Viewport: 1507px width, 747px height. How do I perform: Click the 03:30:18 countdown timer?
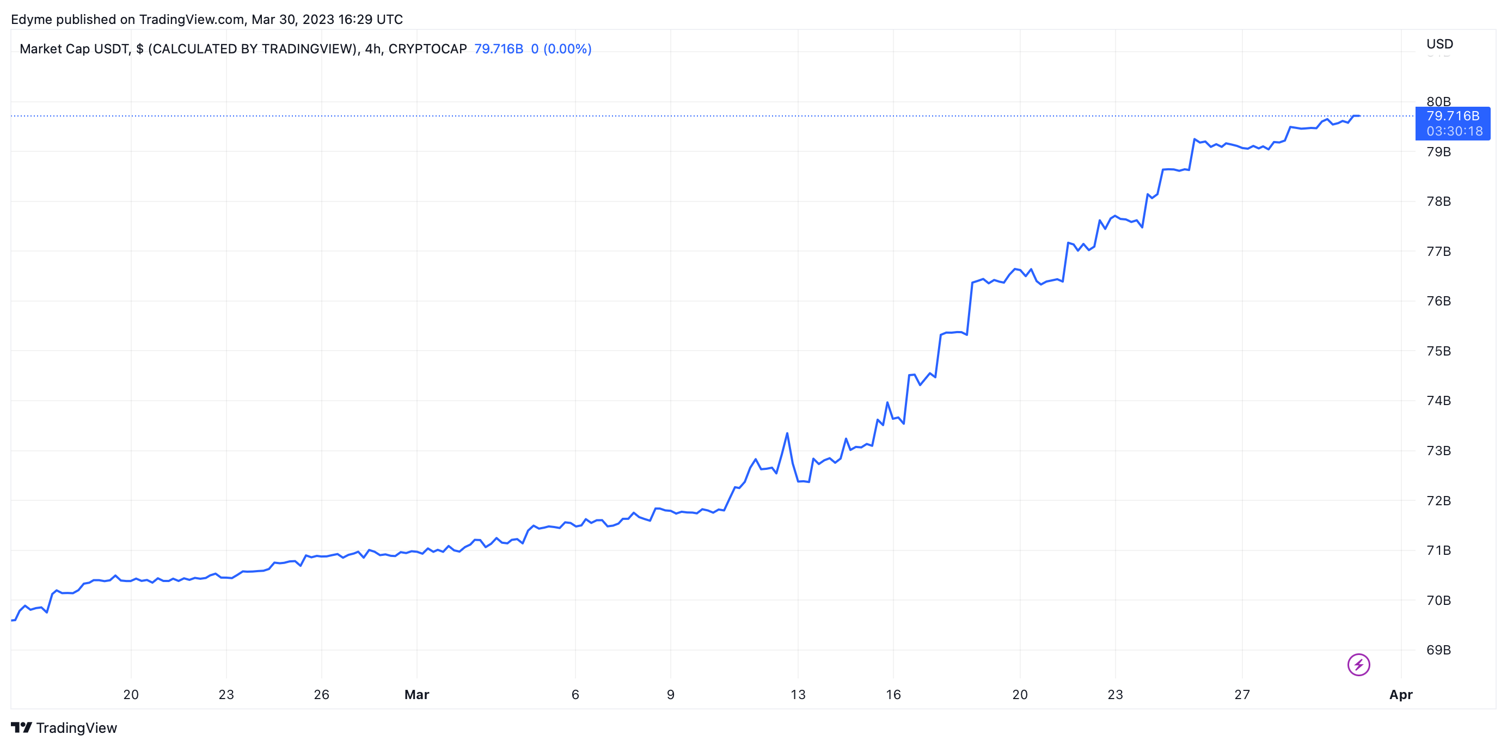click(1454, 131)
